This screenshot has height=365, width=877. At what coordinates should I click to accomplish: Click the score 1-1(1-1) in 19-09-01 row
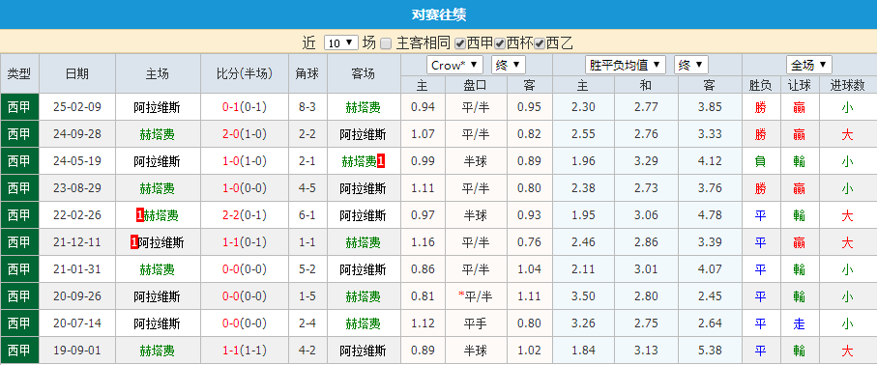coord(245,351)
